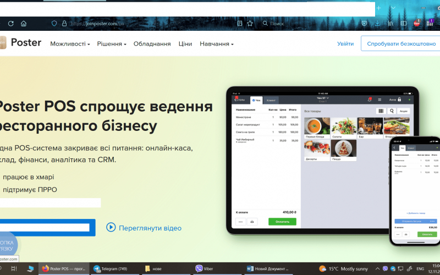Open the hamburger menu on tablet
The height and width of the screenshot is (275, 440).
(380, 100)
